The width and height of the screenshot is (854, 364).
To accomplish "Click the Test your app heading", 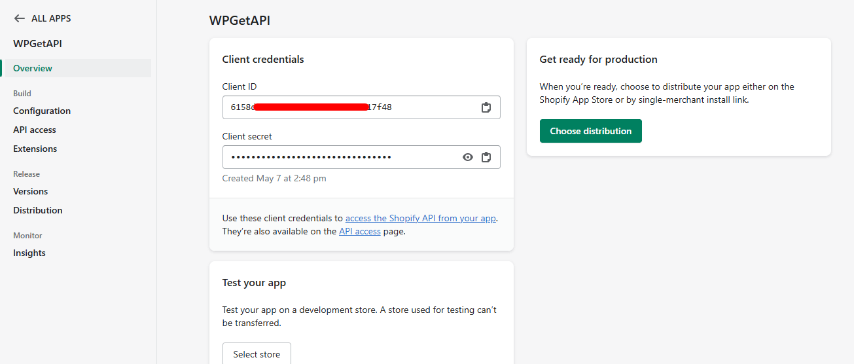I will click(x=254, y=283).
